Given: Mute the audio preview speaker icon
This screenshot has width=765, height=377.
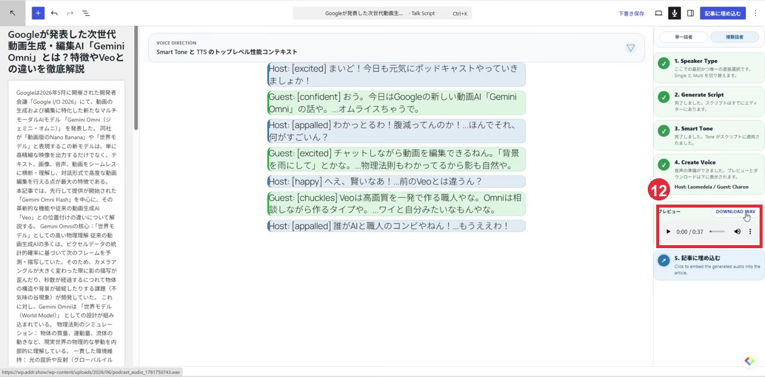Looking at the screenshot, I should click(x=738, y=231).
